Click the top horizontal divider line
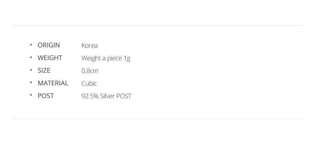 [157, 25]
